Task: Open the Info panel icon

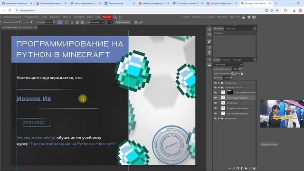Action: [209, 29]
